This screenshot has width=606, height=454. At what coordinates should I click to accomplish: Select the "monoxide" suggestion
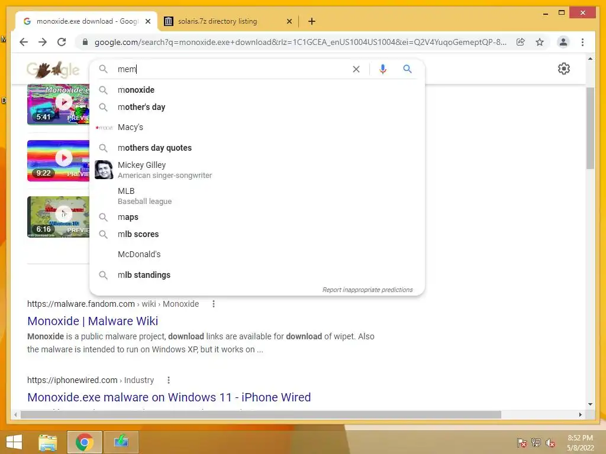(x=257, y=90)
